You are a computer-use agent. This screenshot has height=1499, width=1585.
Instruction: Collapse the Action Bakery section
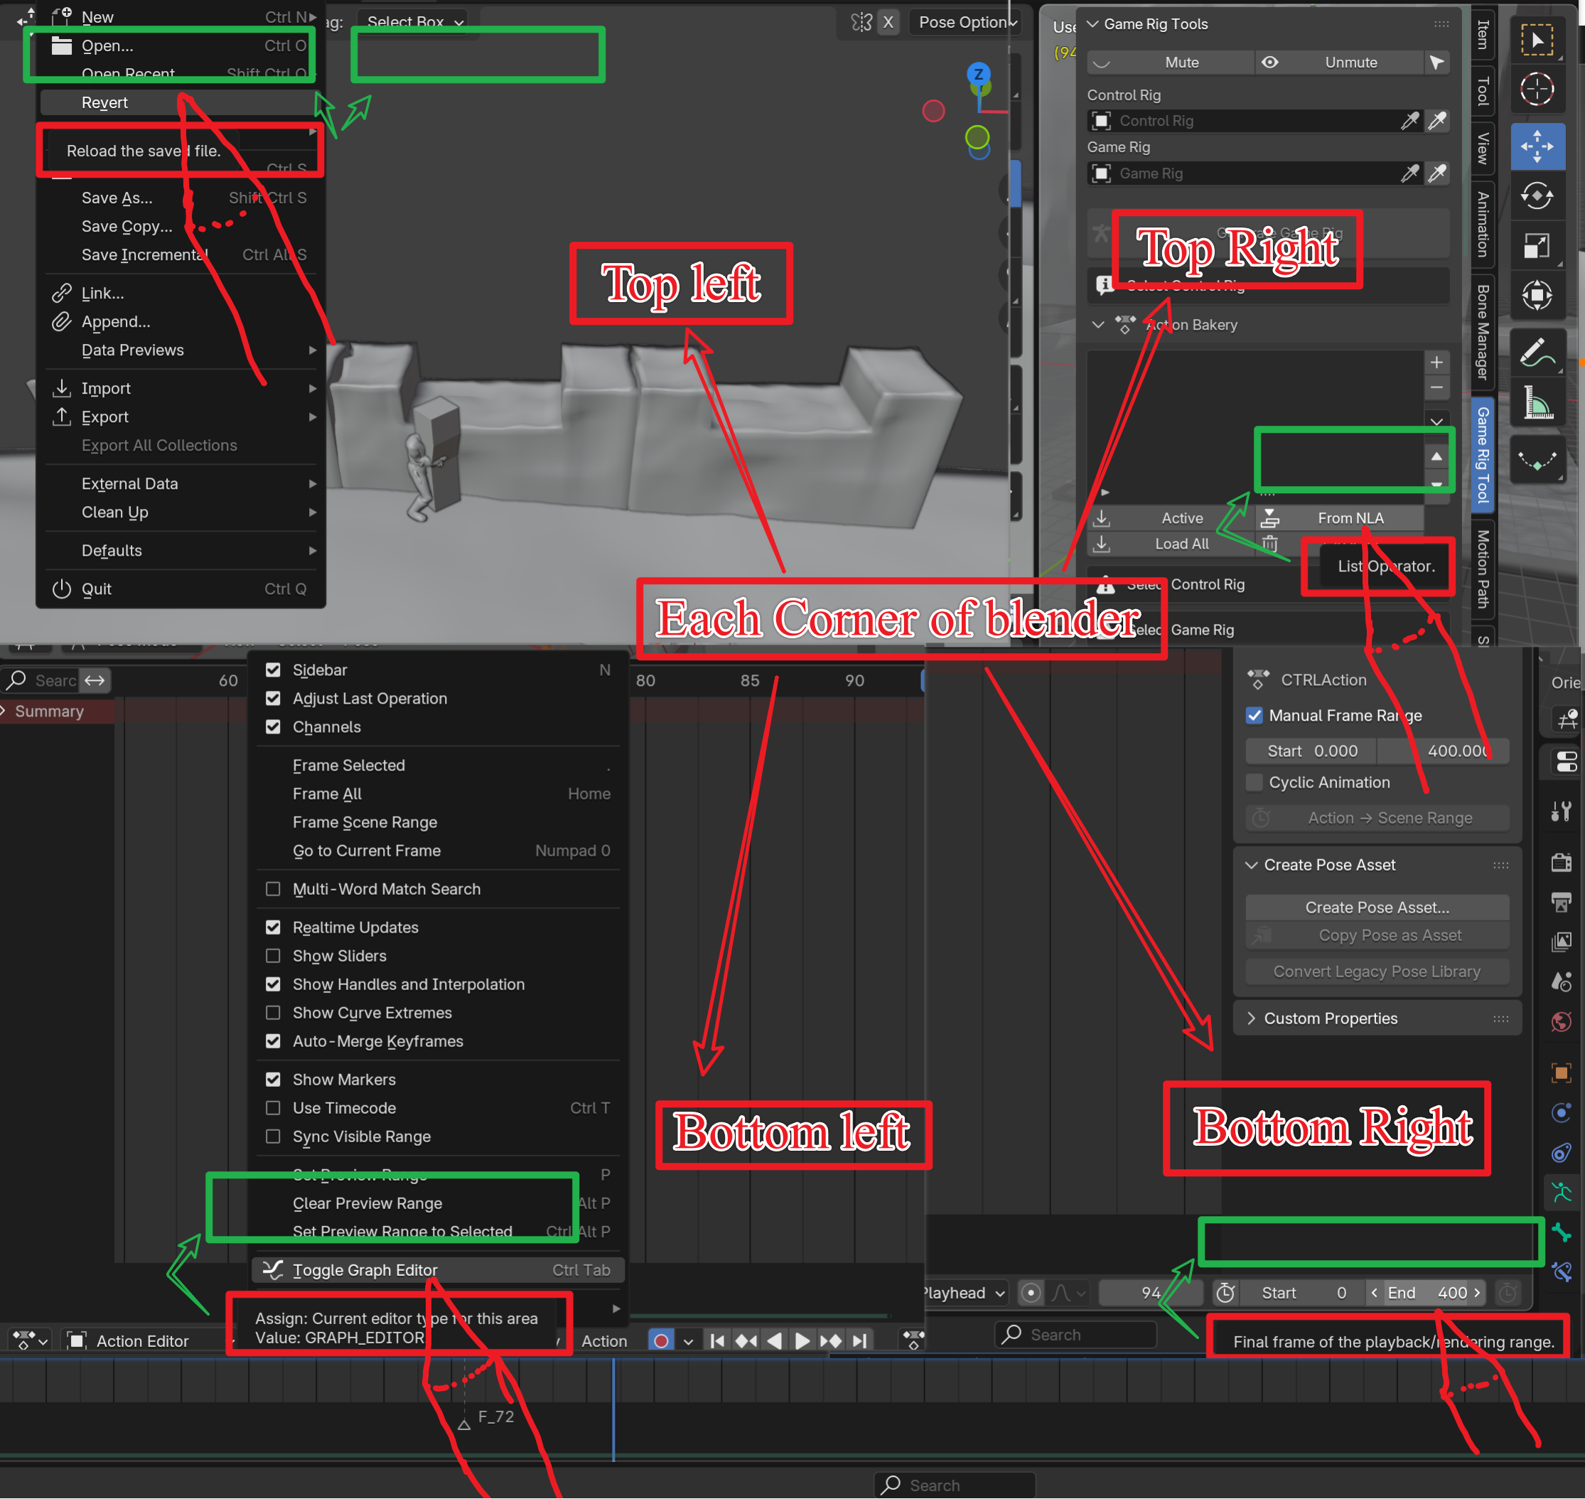[x=1098, y=326]
